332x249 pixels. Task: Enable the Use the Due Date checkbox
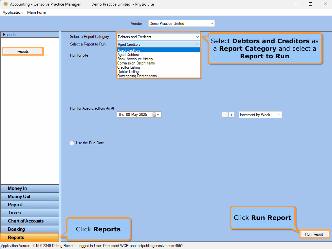(72, 143)
